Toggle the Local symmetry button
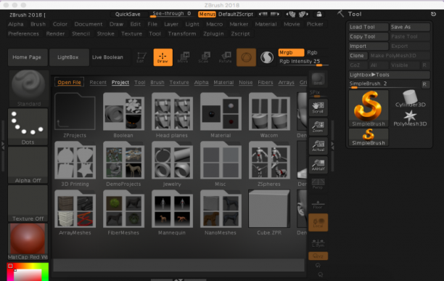444x281 pixels. tap(318, 222)
